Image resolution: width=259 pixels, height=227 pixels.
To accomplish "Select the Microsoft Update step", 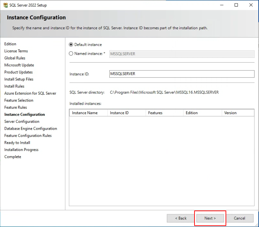I will pos(19,65).
